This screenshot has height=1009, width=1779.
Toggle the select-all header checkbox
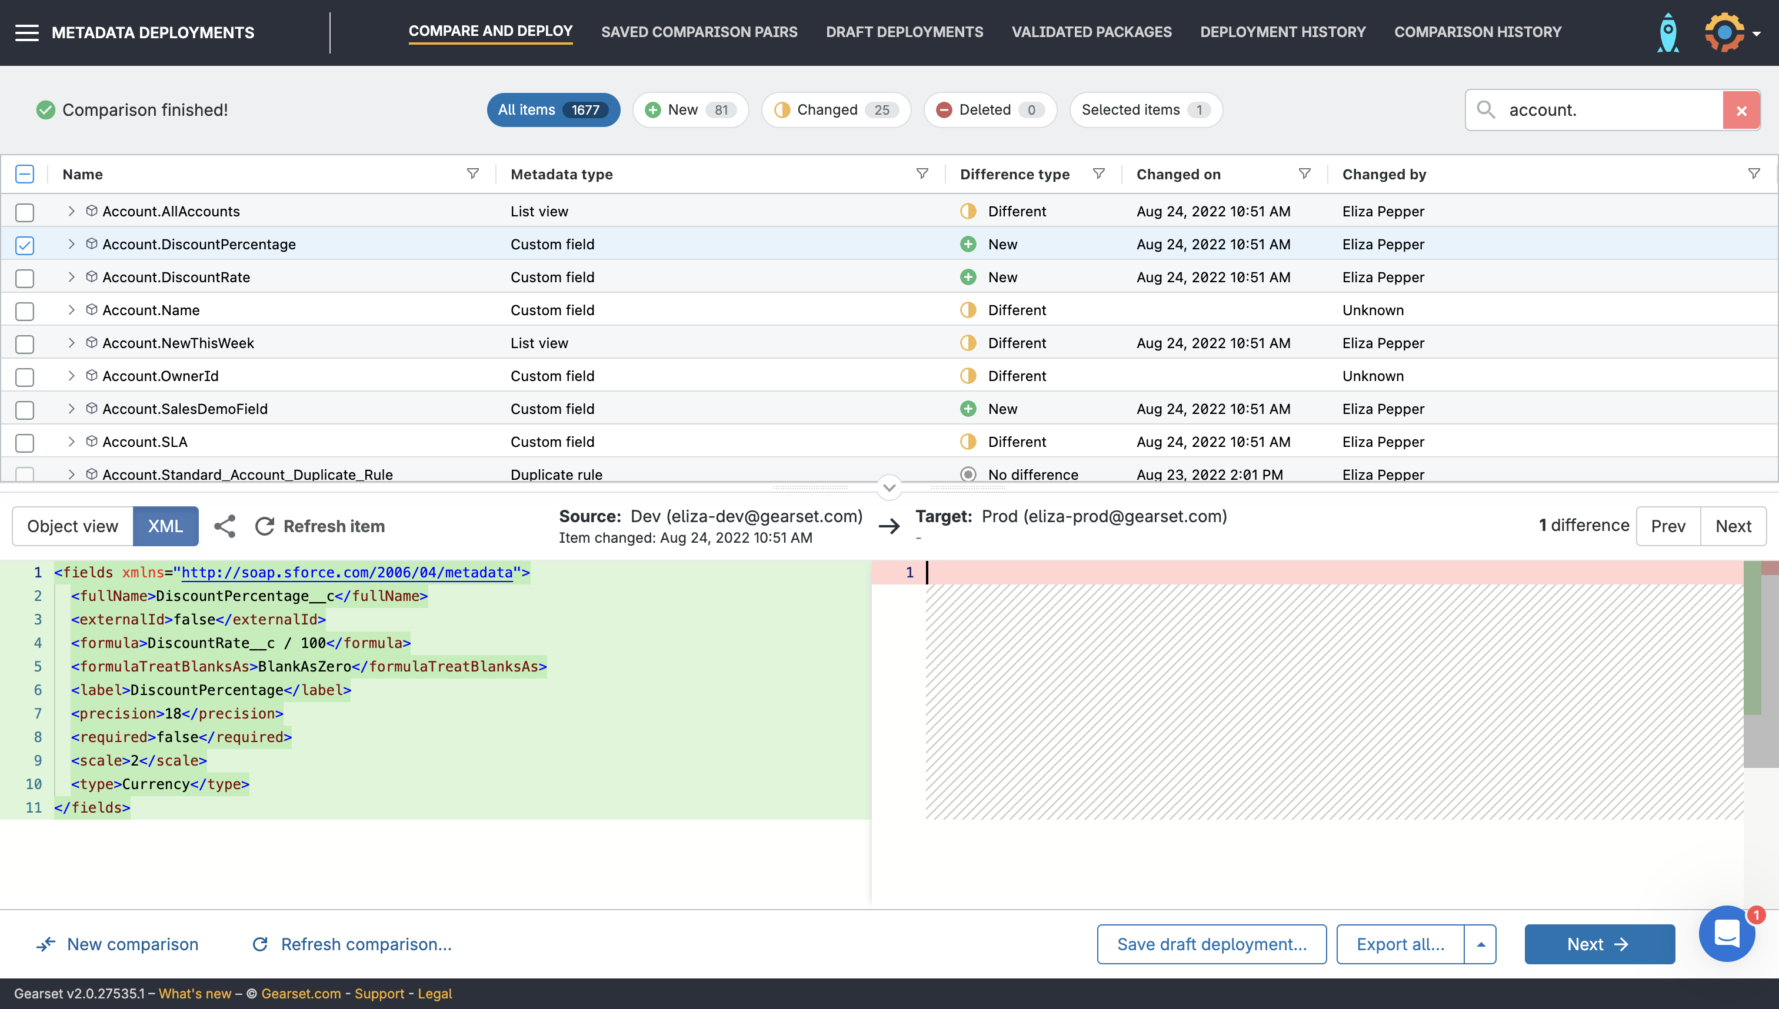(x=25, y=174)
